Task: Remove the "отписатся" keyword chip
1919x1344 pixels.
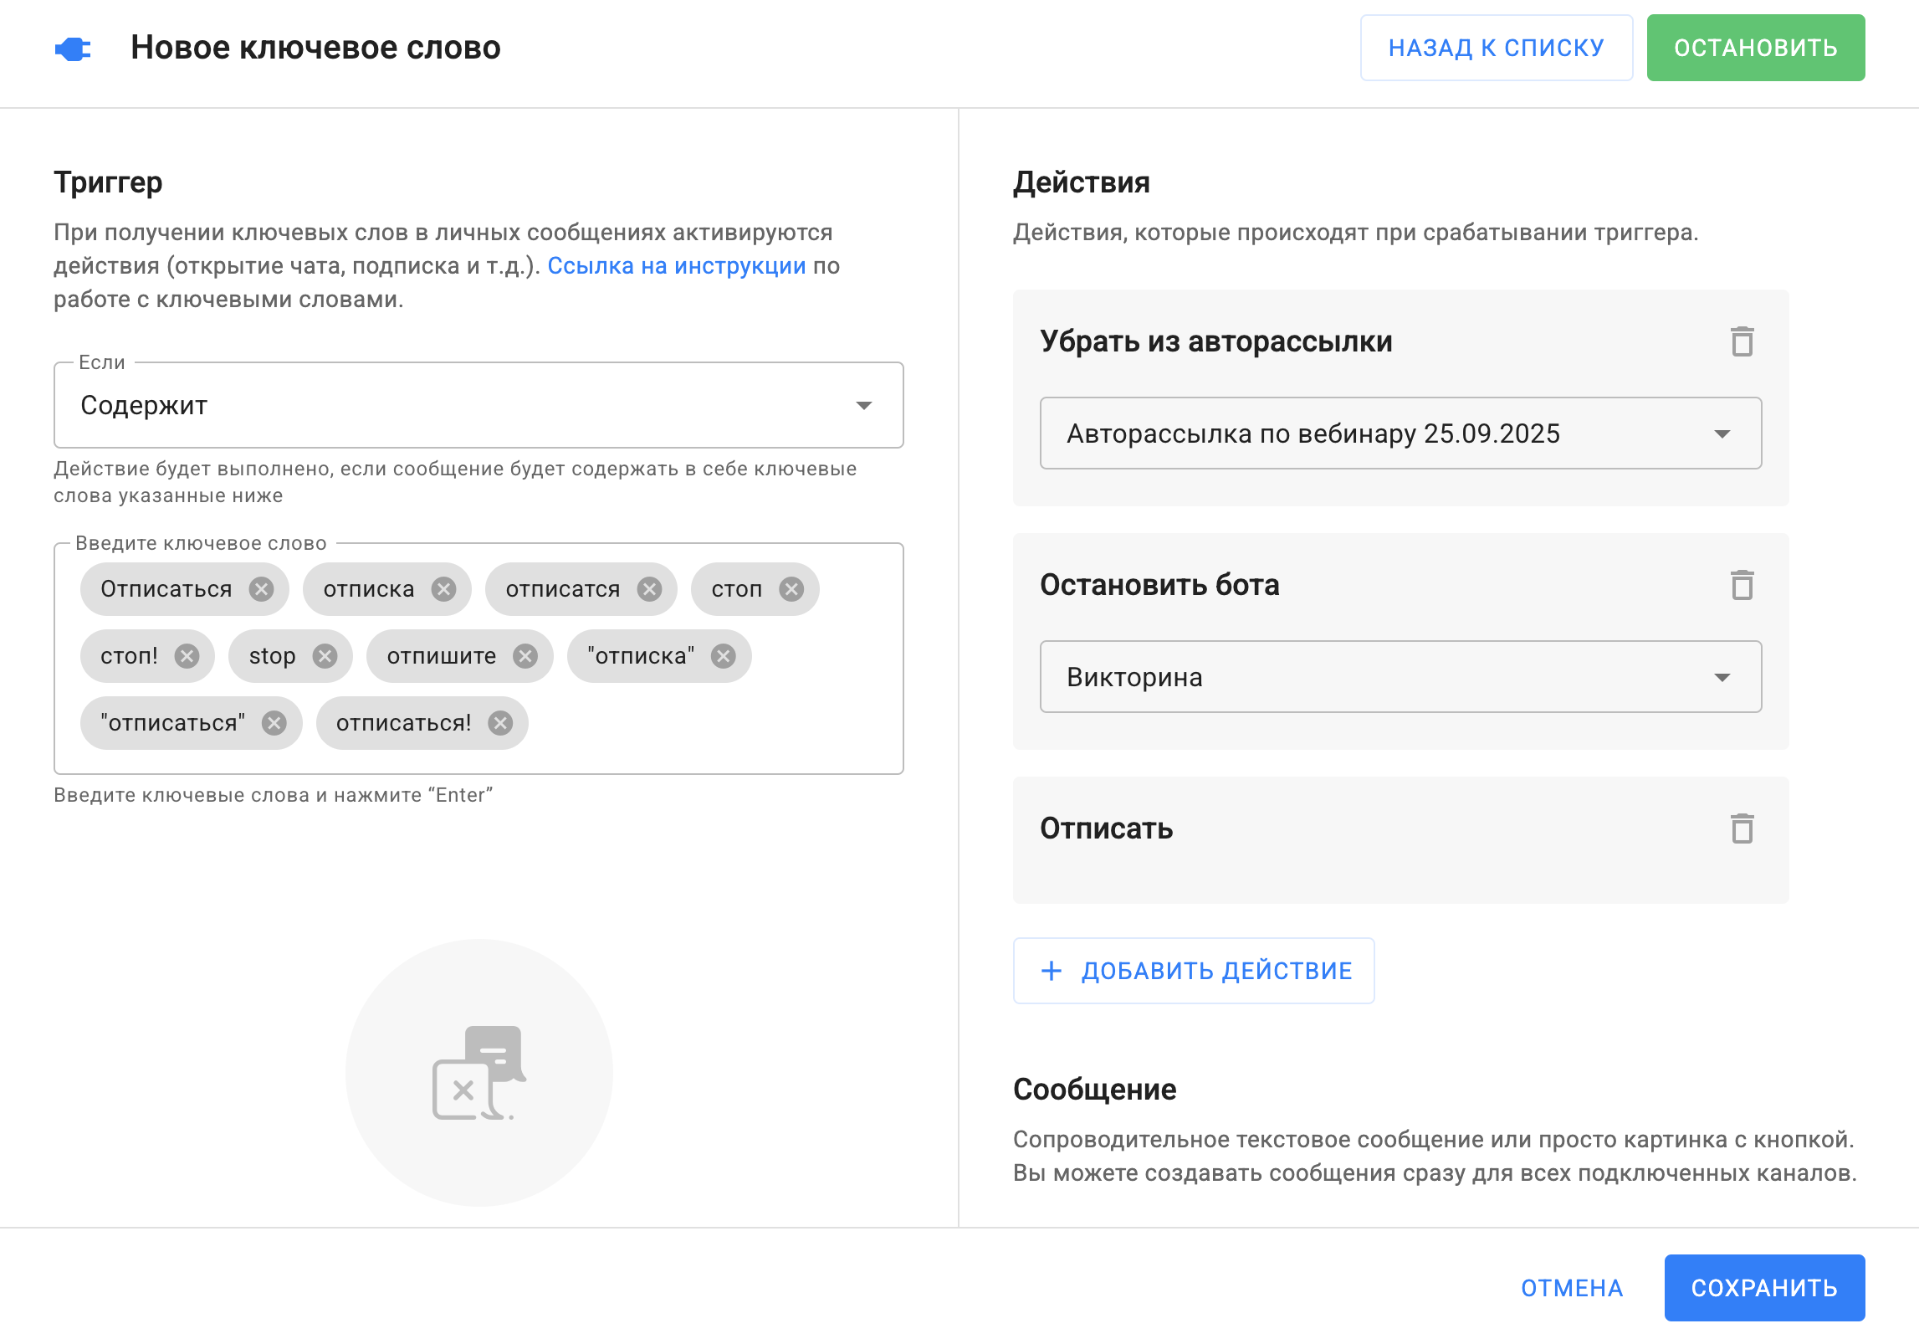Action: 649,589
